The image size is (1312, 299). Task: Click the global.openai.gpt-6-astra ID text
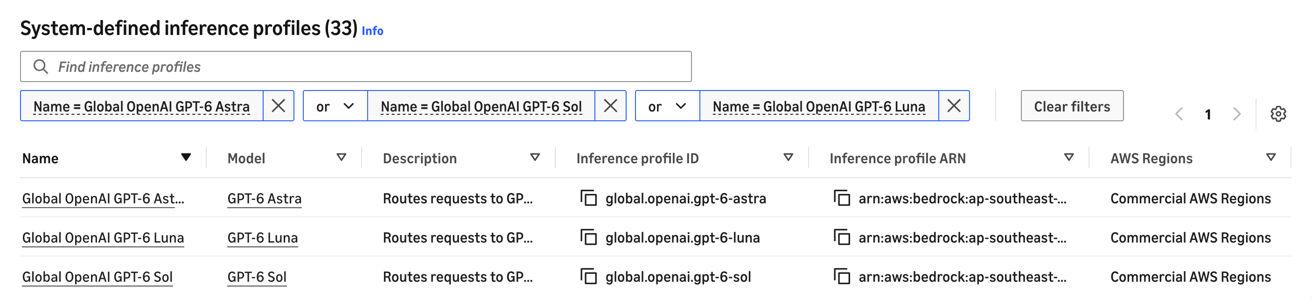pos(685,198)
